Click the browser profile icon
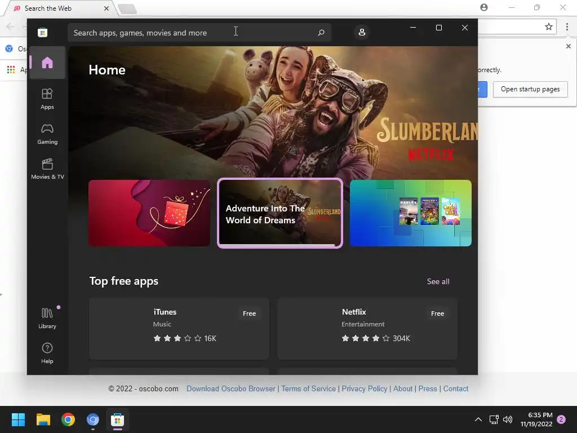Viewport: 577px width, 433px height. pos(484,7)
